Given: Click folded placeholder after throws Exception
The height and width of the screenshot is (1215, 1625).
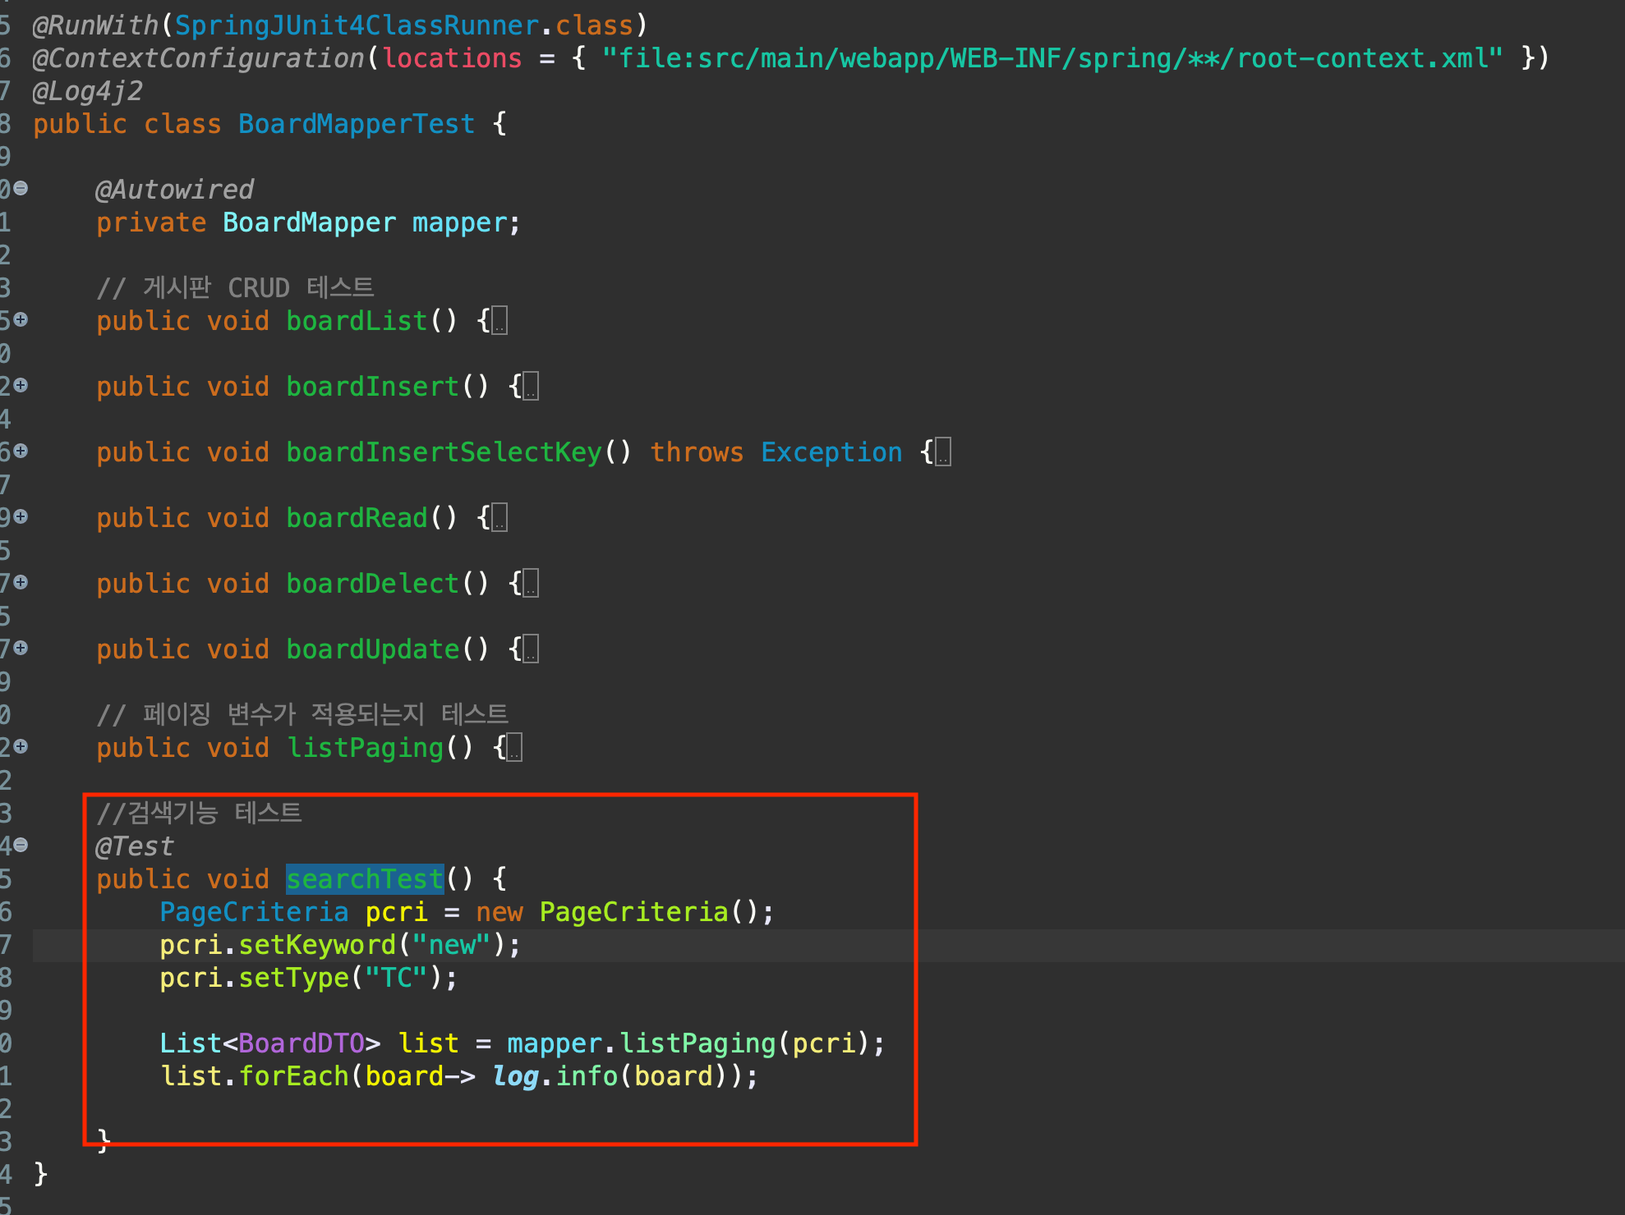Looking at the screenshot, I should [943, 452].
